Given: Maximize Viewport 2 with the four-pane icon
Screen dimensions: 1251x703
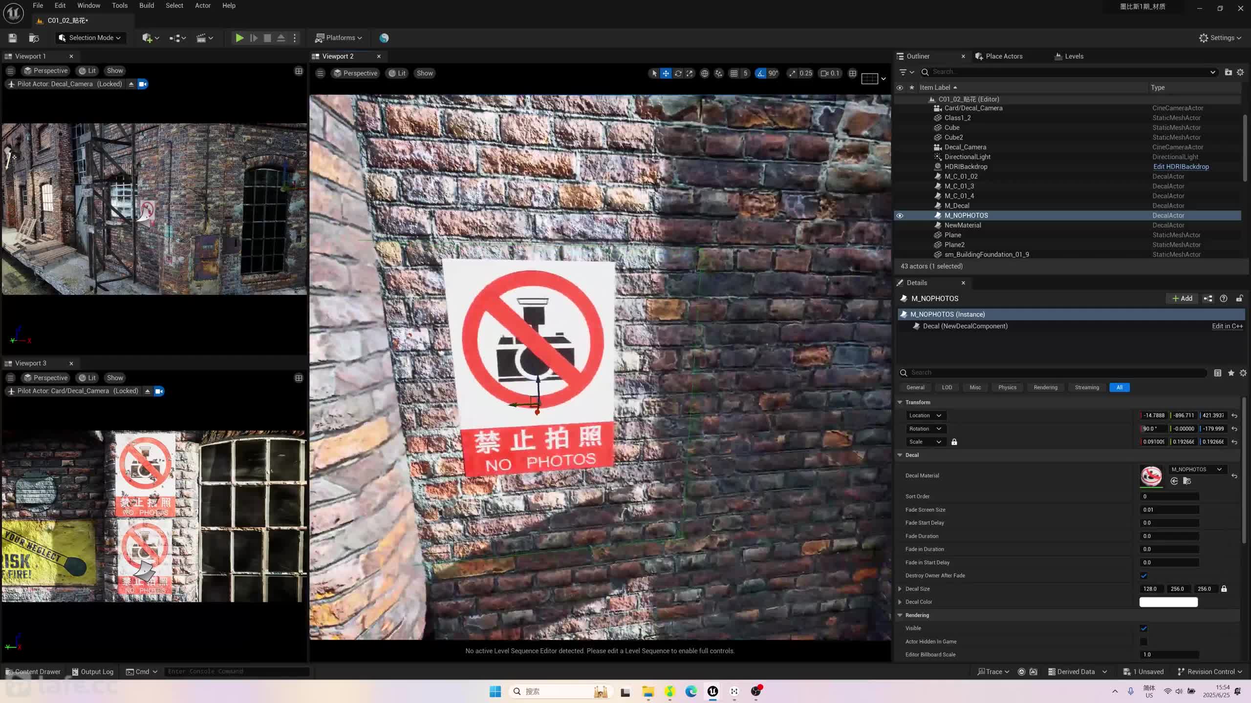Looking at the screenshot, I should [x=853, y=73].
